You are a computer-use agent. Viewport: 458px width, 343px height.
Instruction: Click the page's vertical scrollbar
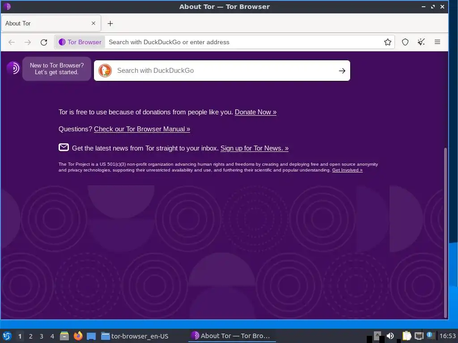(445, 232)
